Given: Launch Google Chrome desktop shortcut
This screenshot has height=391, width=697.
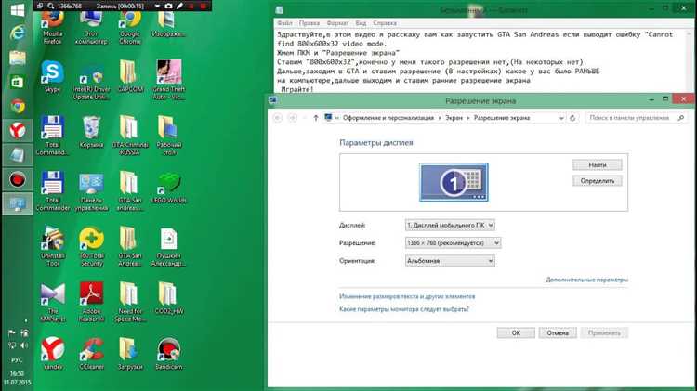Looking at the screenshot, I should coord(130,28).
